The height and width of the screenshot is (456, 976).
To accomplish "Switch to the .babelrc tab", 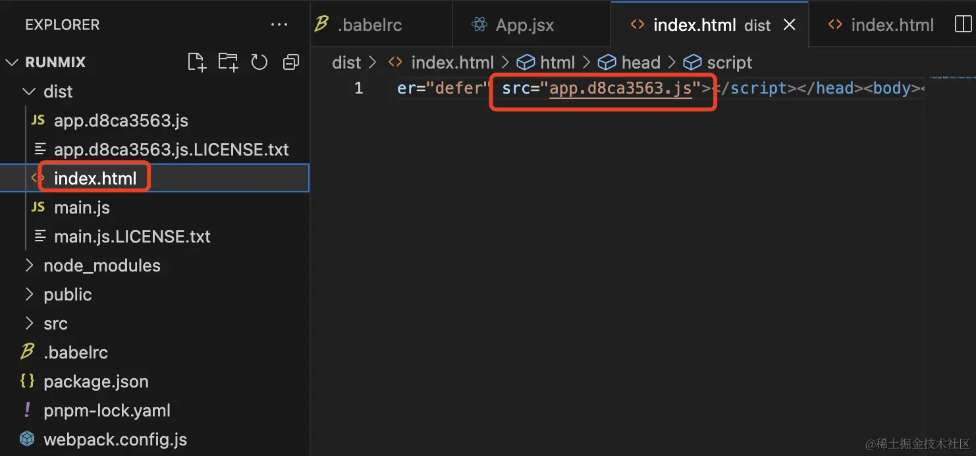I will click(x=381, y=24).
